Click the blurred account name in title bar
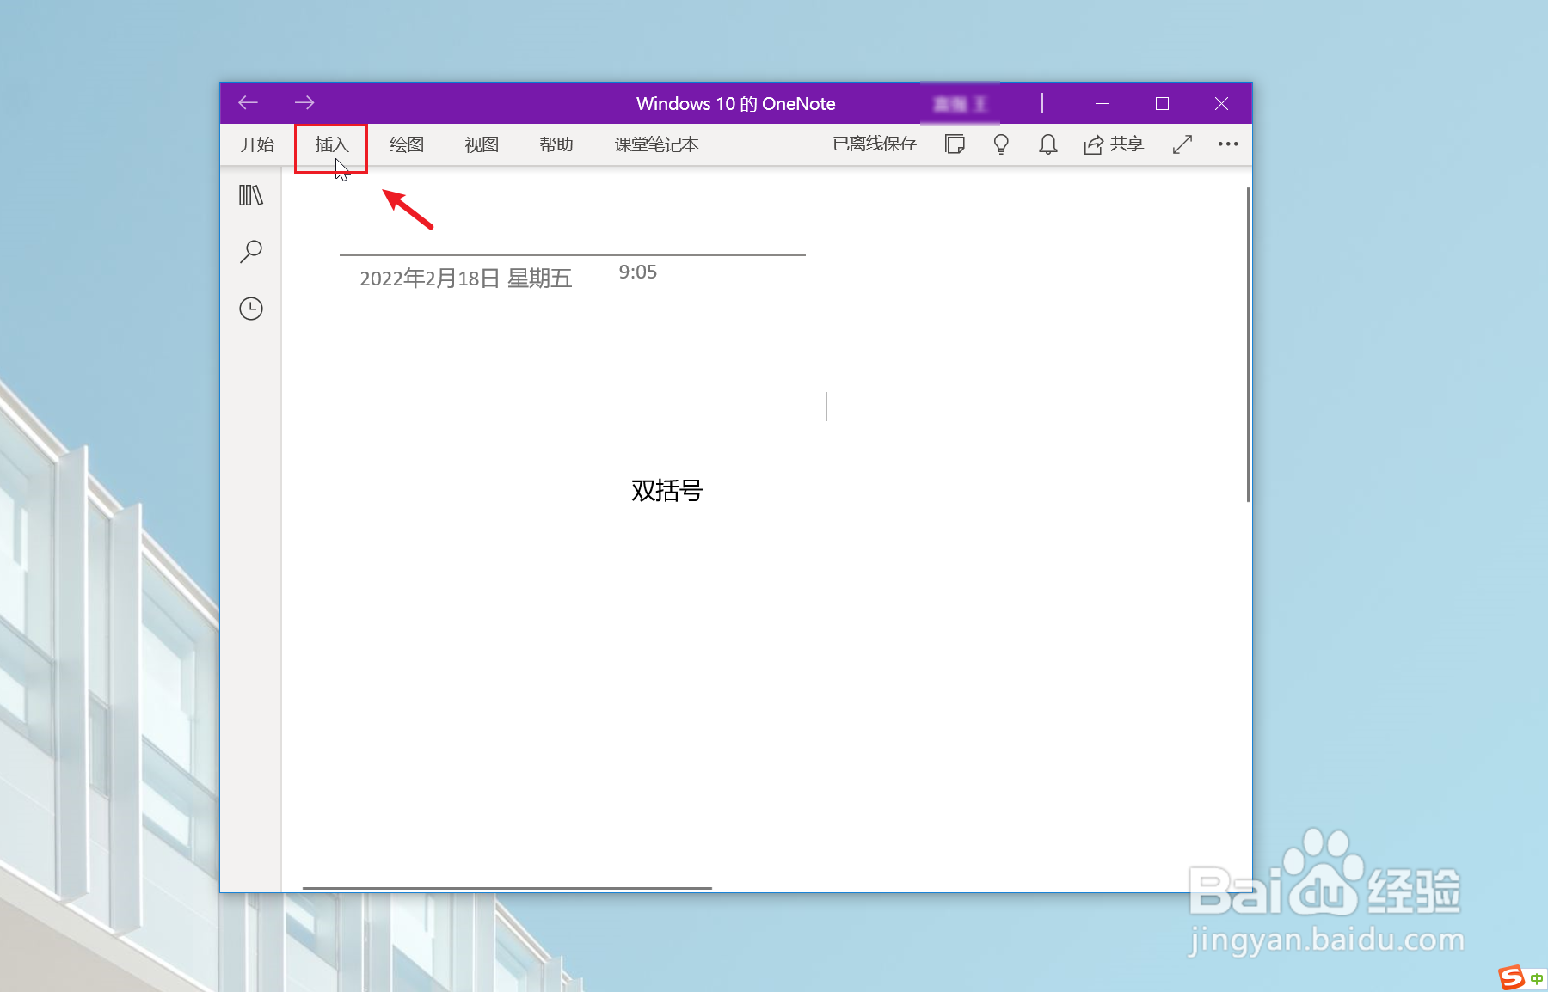1548x992 pixels. tap(960, 104)
